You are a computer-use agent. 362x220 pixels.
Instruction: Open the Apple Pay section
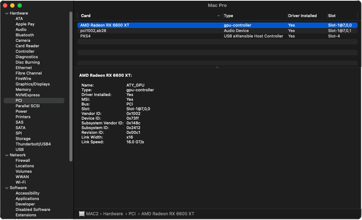click(x=25, y=24)
